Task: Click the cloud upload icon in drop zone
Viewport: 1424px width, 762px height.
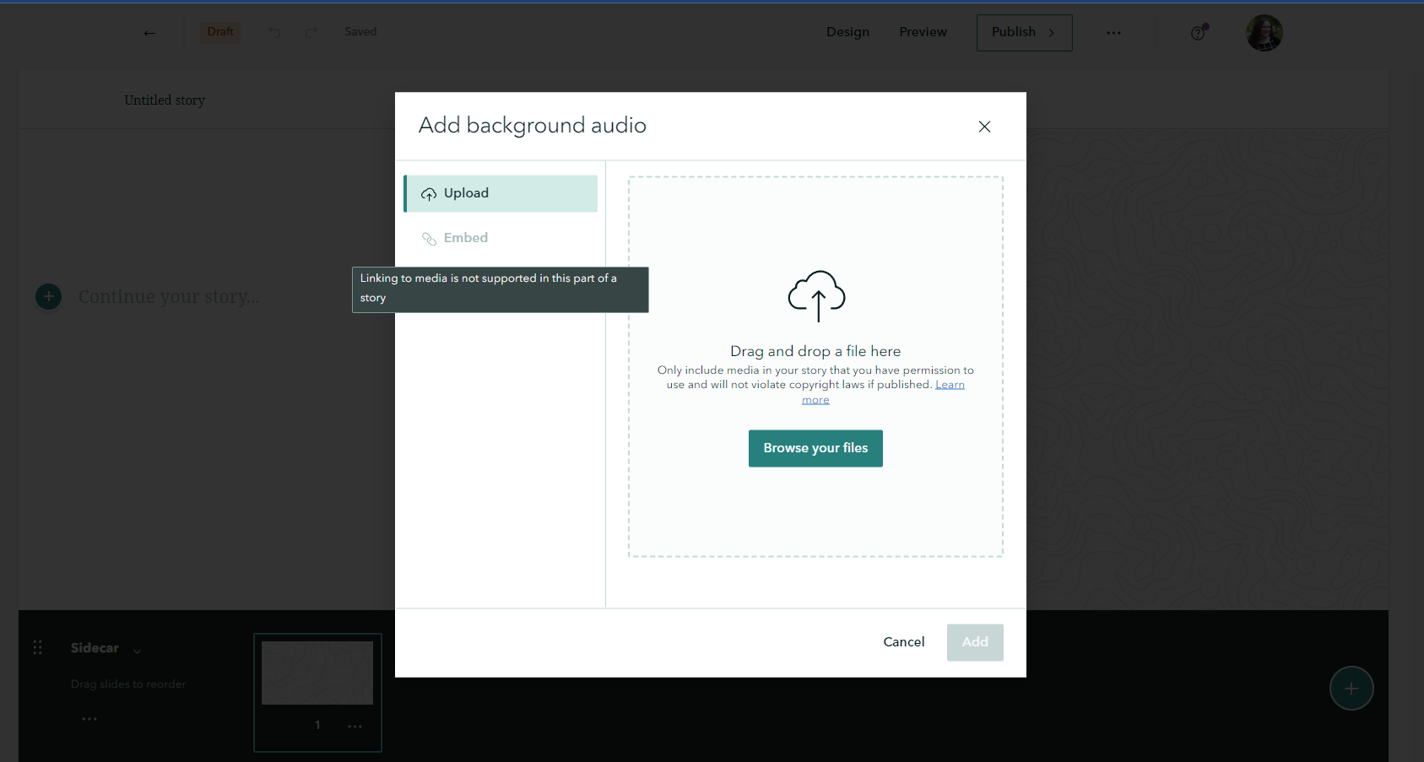Action: coord(816,296)
